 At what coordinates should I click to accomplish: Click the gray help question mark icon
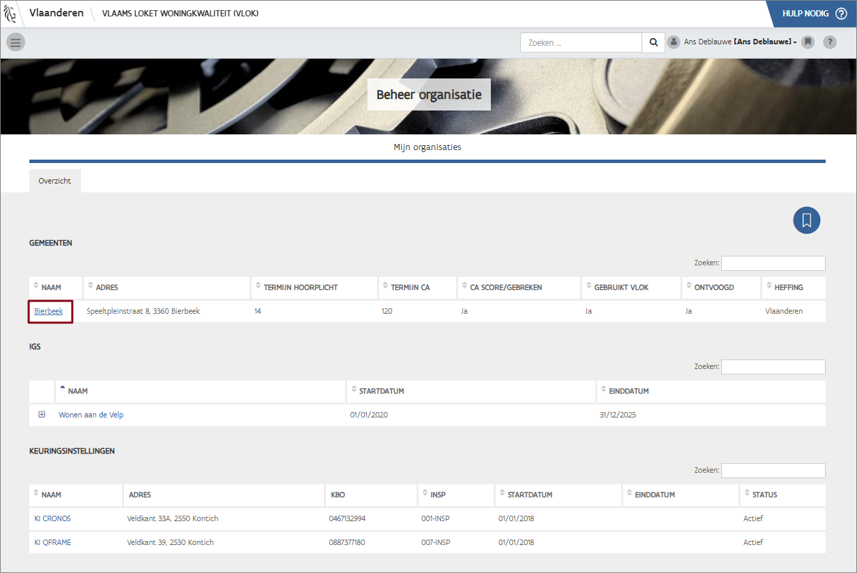tap(830, 42)
